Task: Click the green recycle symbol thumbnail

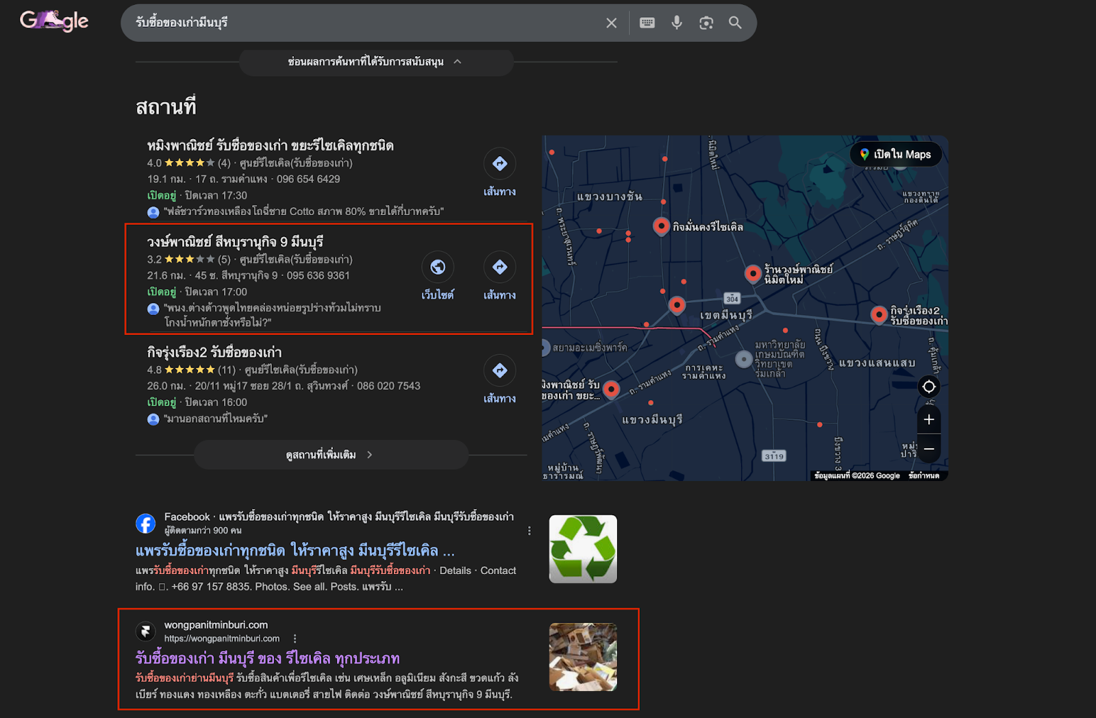Action: [583, 549]
